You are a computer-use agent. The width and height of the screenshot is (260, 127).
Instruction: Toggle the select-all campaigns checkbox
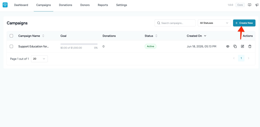point(11,36)
